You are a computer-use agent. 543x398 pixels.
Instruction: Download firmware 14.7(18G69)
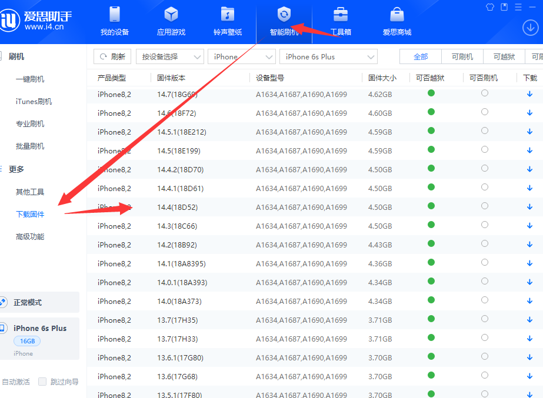(x=529, y=94)
